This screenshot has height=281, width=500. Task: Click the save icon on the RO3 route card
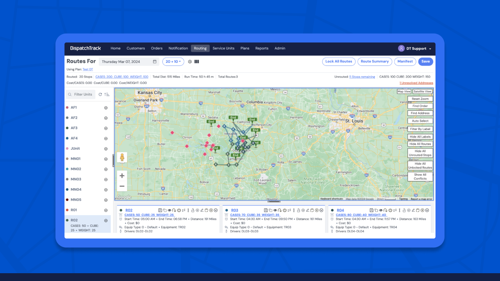266,210
